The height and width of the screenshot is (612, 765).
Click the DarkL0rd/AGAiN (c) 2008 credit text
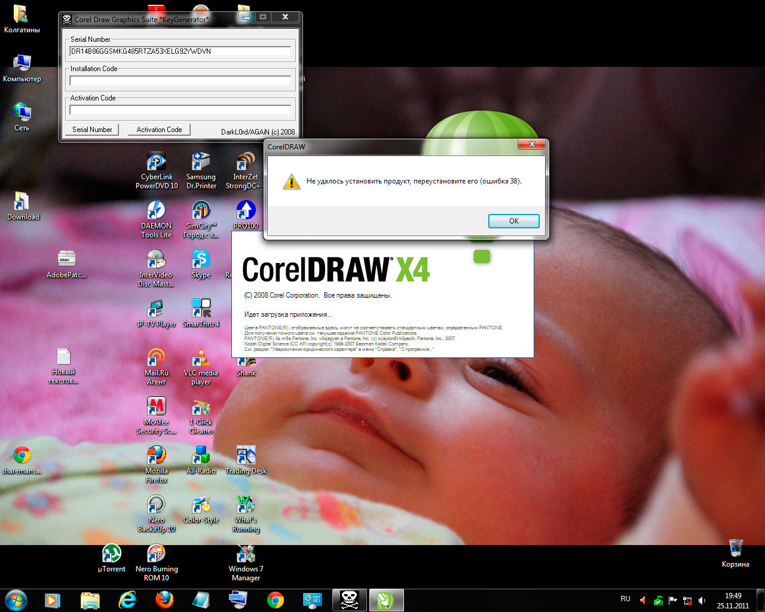click(258, 132)
